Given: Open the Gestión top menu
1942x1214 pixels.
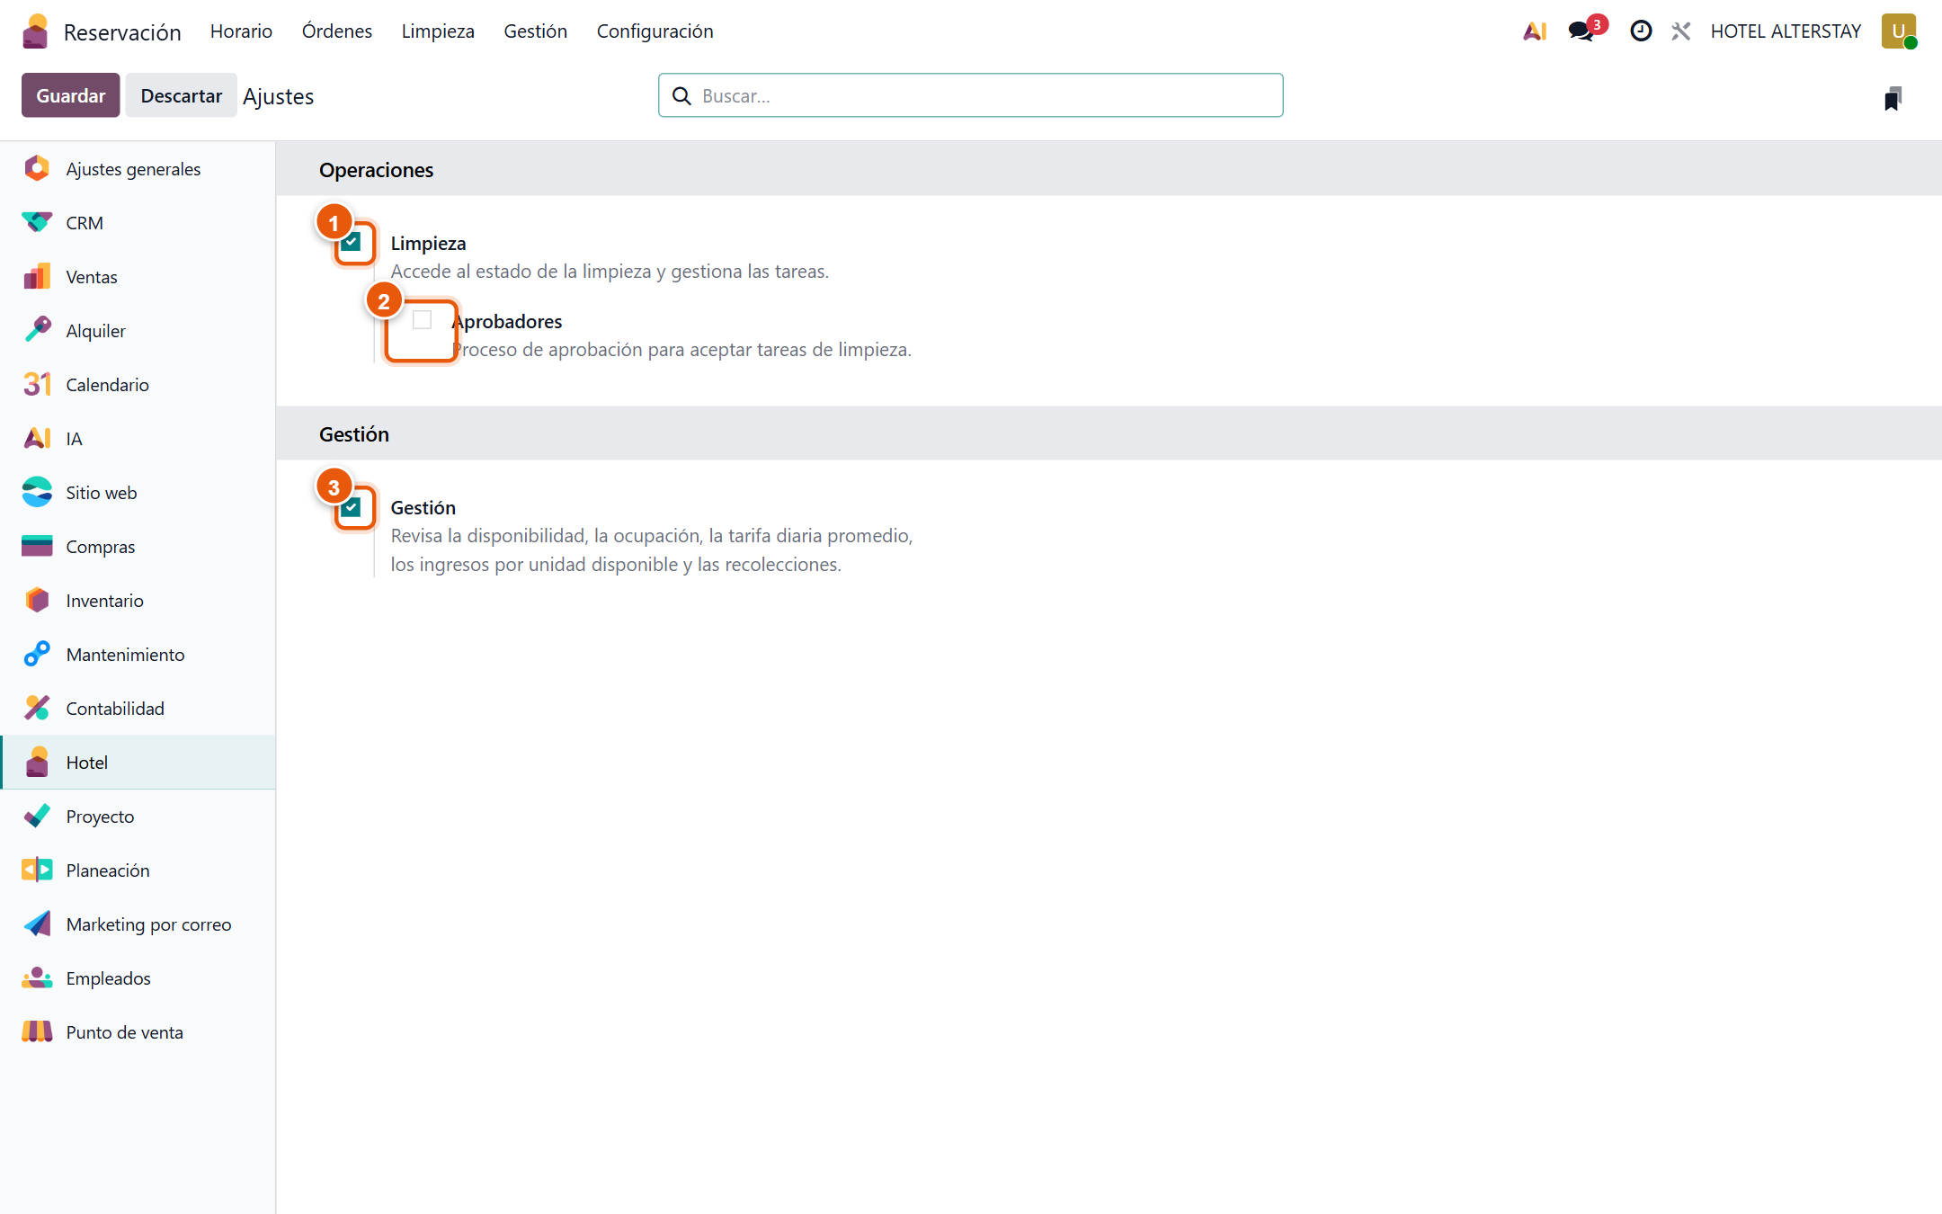Looking at the screenshot, I should tap(536, 31).
